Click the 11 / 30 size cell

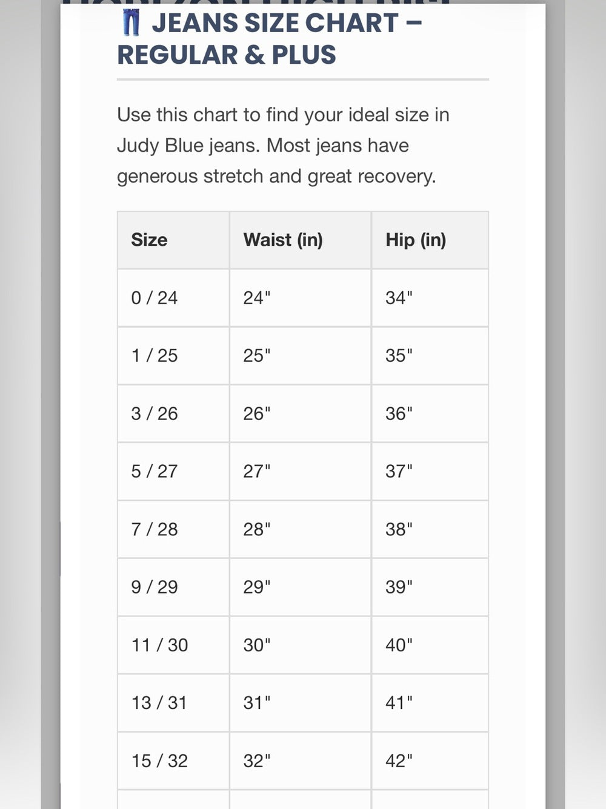pos(173,645)
